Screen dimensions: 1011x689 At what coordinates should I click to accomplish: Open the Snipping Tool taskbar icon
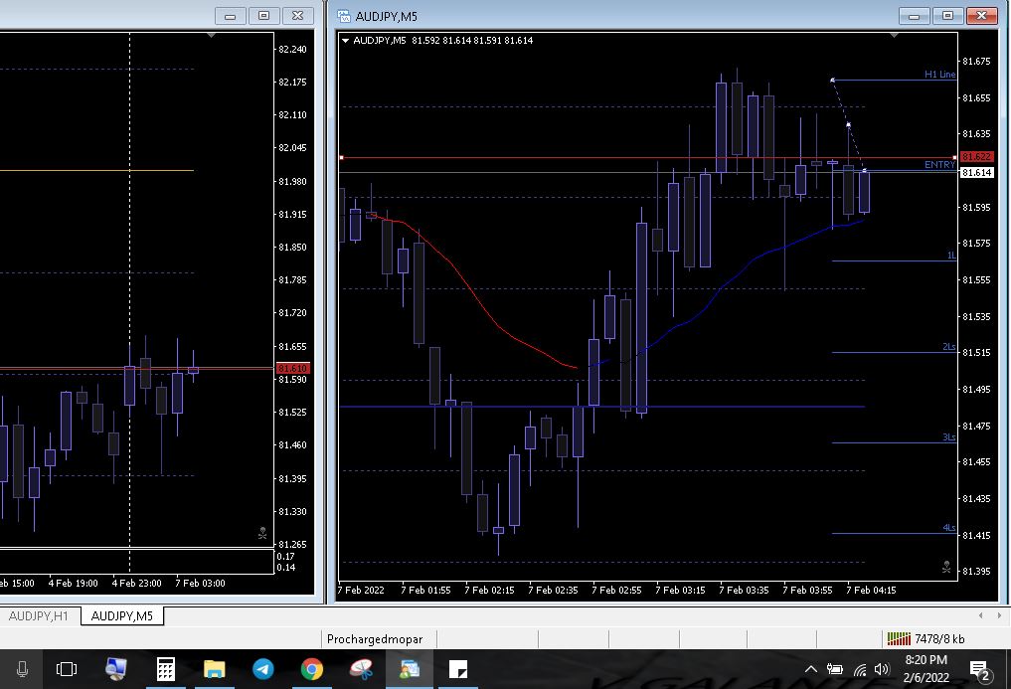360,669
